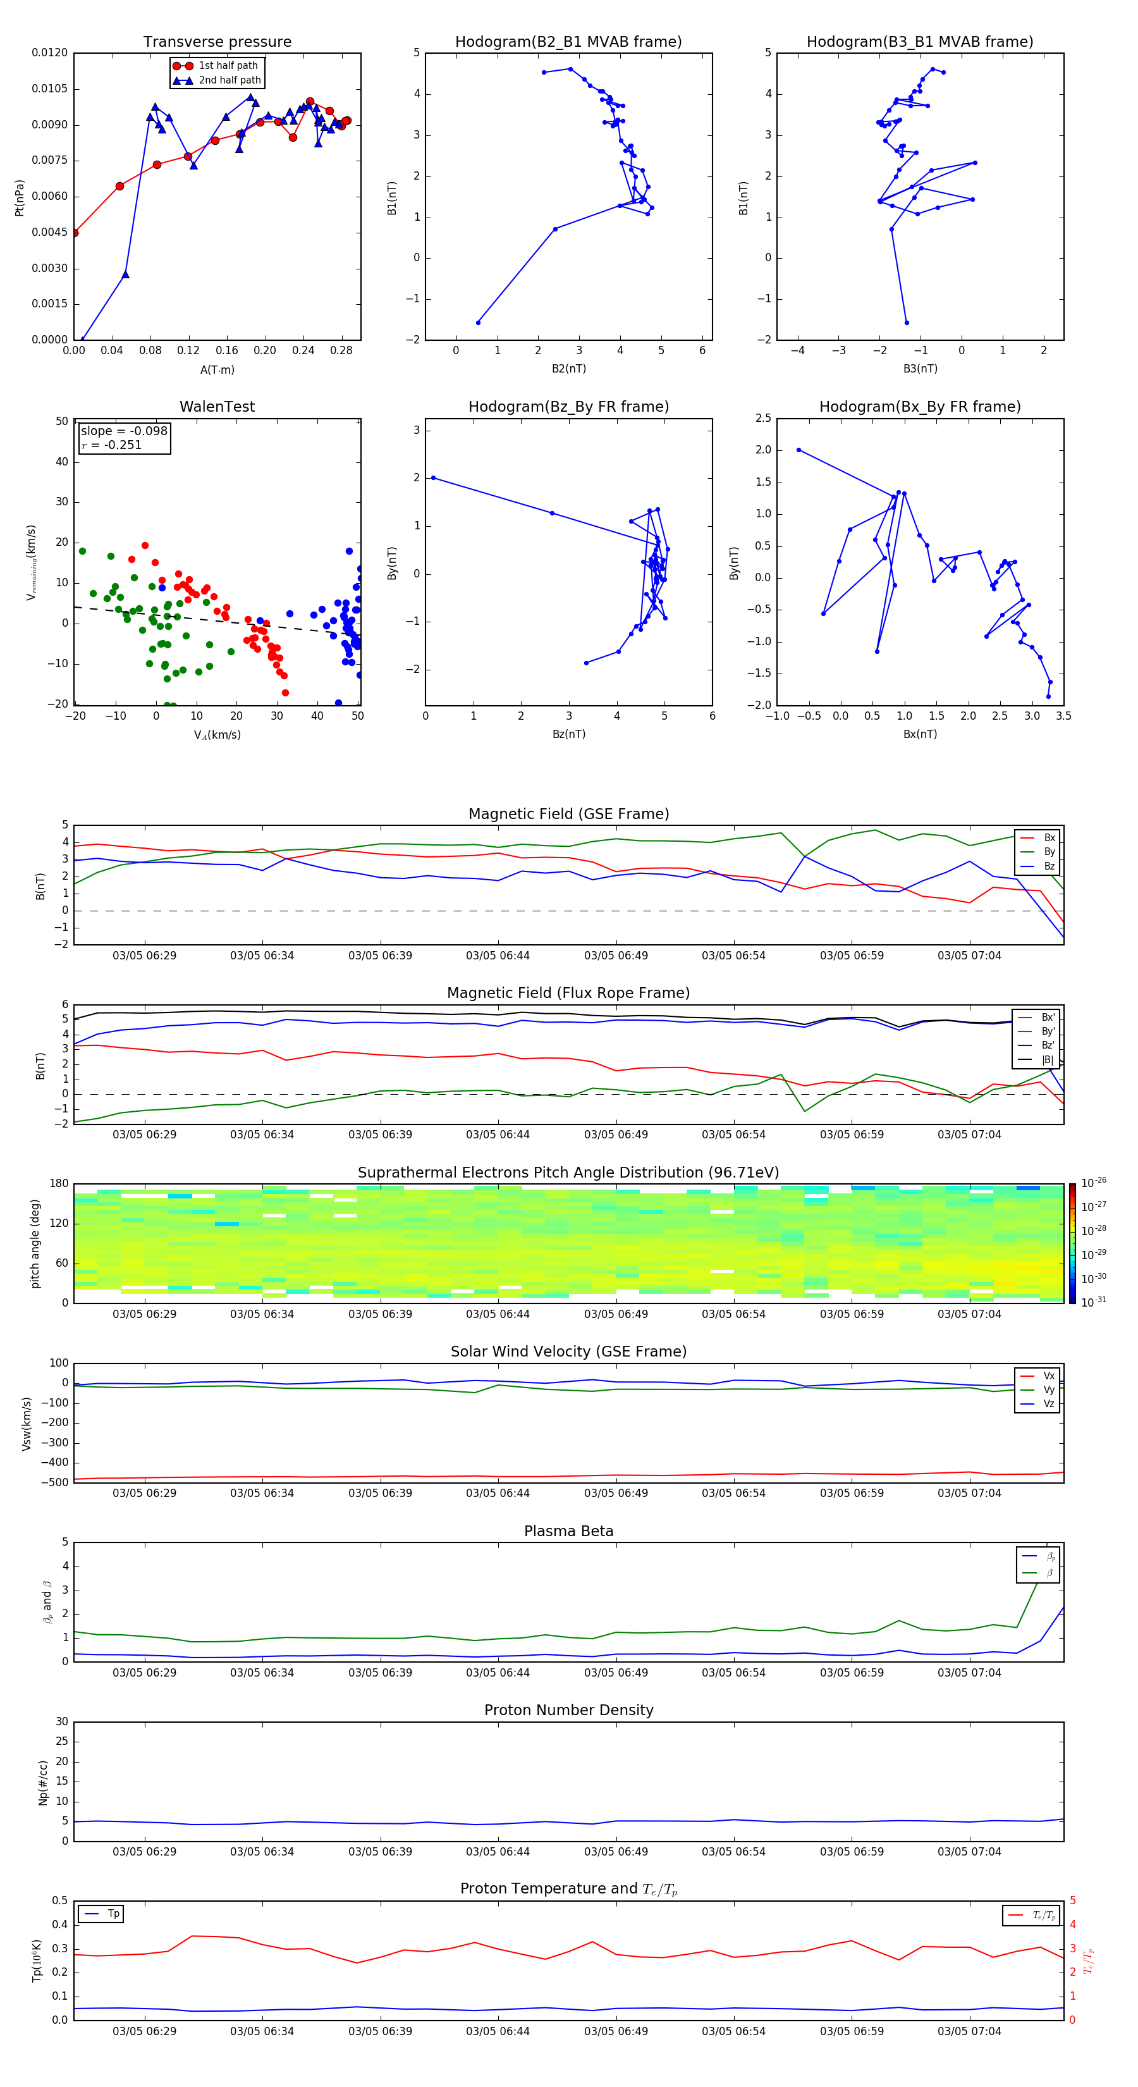Click the Hodogram(B2_B1 MVAB frame) title
1138x2087 pixels.
coord(568,42)
